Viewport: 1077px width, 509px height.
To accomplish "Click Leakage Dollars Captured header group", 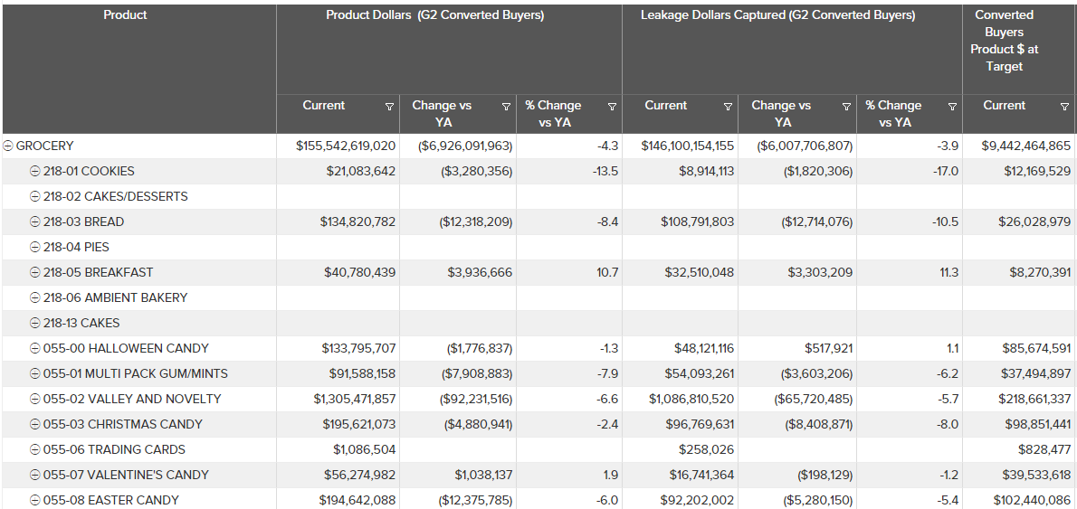I will pyautogui.click(x=777, y=15).
